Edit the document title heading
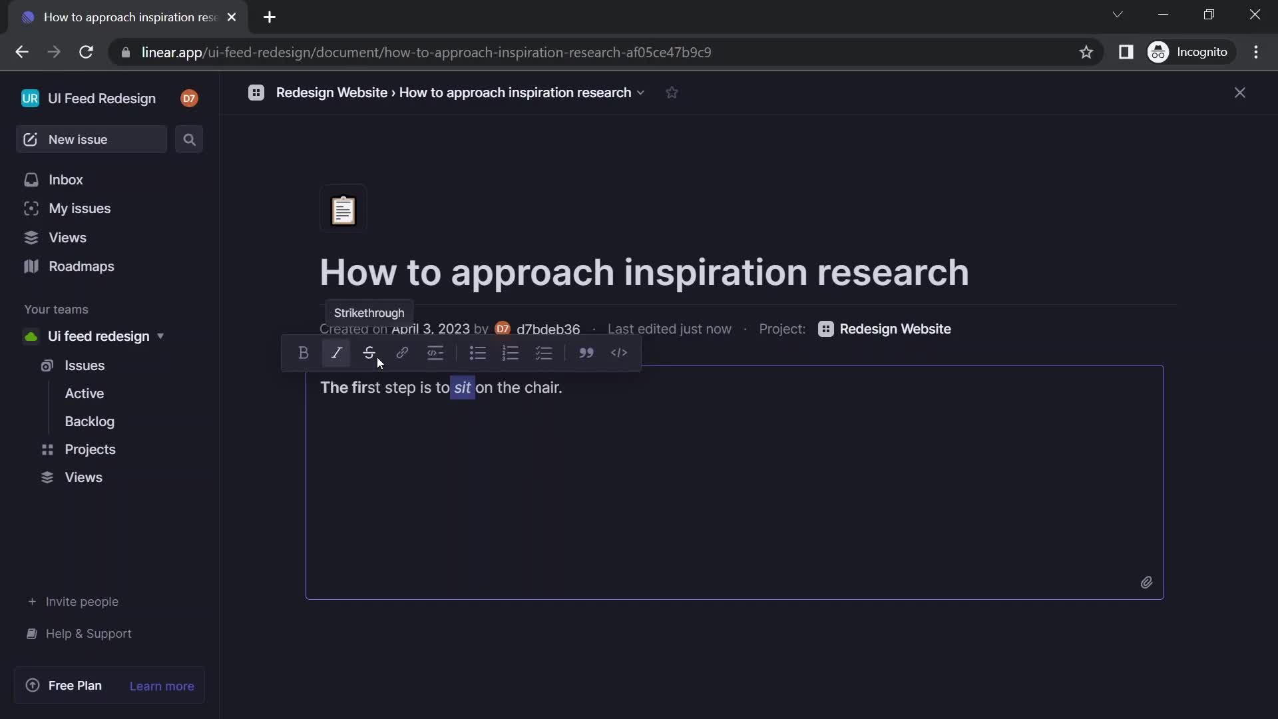Viewport: 1278px width, 719px height. point(644,272)
